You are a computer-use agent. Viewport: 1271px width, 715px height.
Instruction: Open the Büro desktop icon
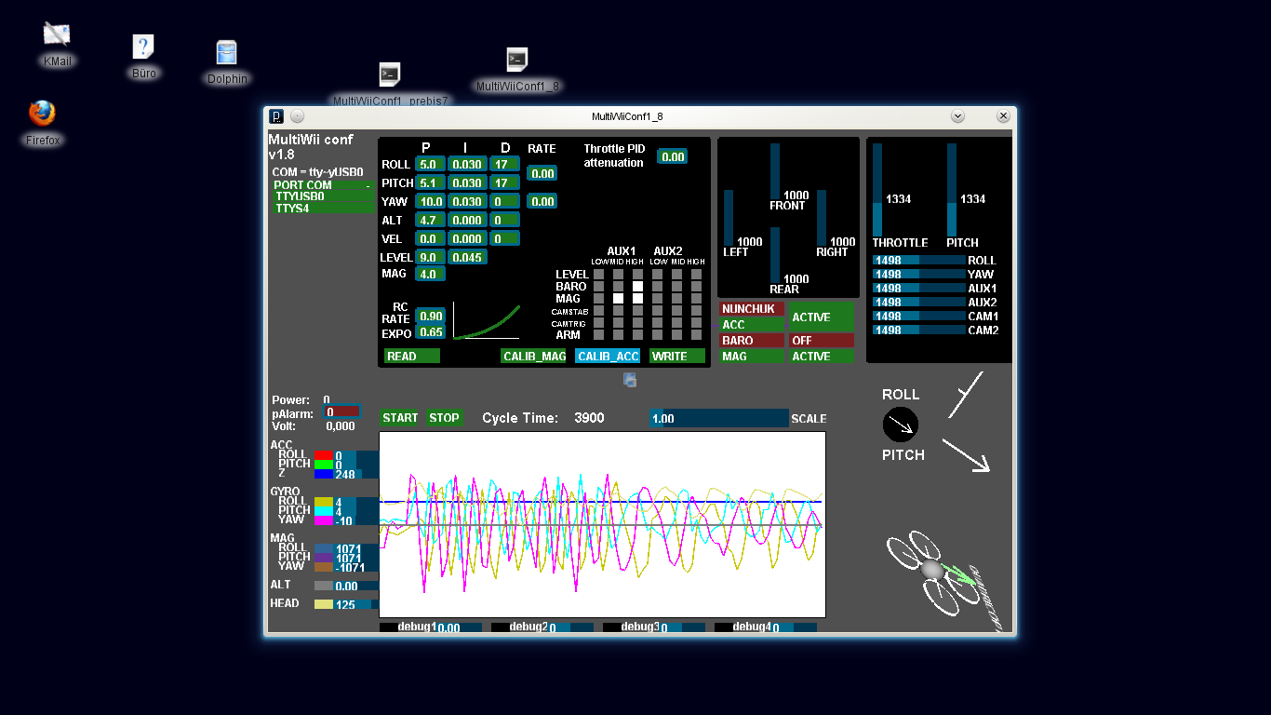(x=143, y=47)
